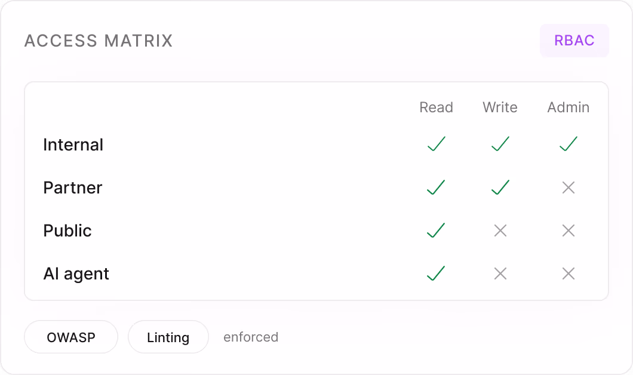Select the Write column header
The height and width of the screenshot is (375, 633).
(500, 107)
